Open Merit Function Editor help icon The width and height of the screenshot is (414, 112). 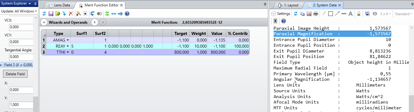(127, 14)
